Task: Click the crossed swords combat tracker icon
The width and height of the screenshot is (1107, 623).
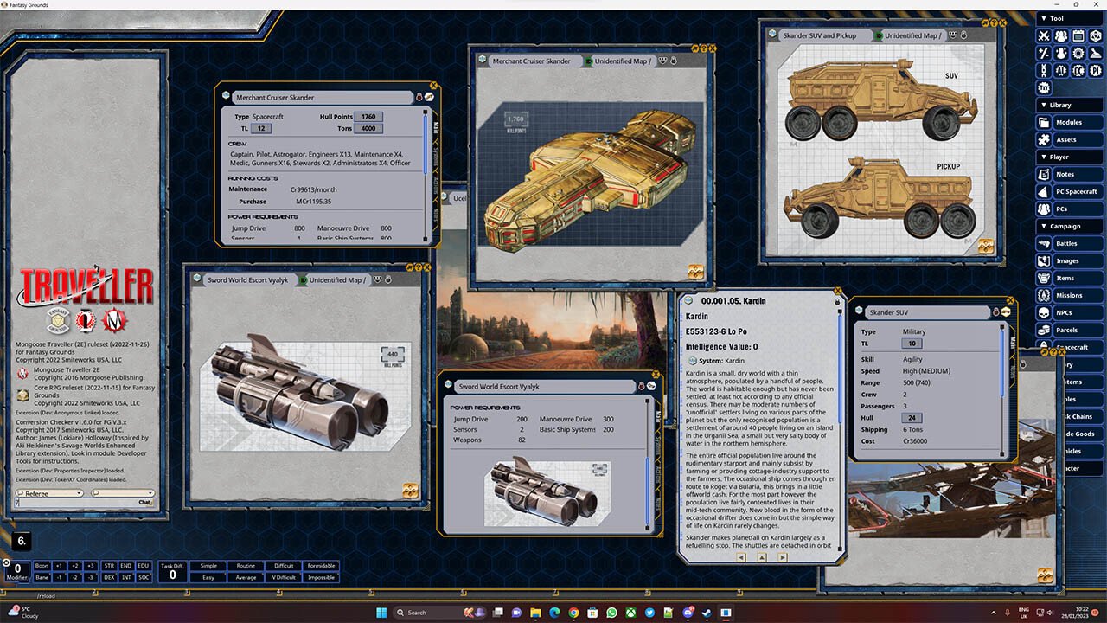Action: coord(1044,35)
